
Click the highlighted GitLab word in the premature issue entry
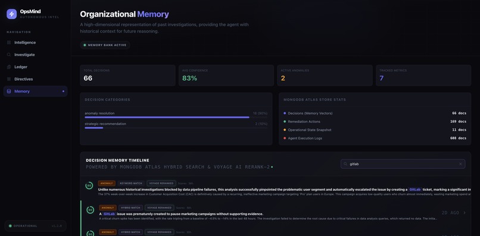click(109, 214)
